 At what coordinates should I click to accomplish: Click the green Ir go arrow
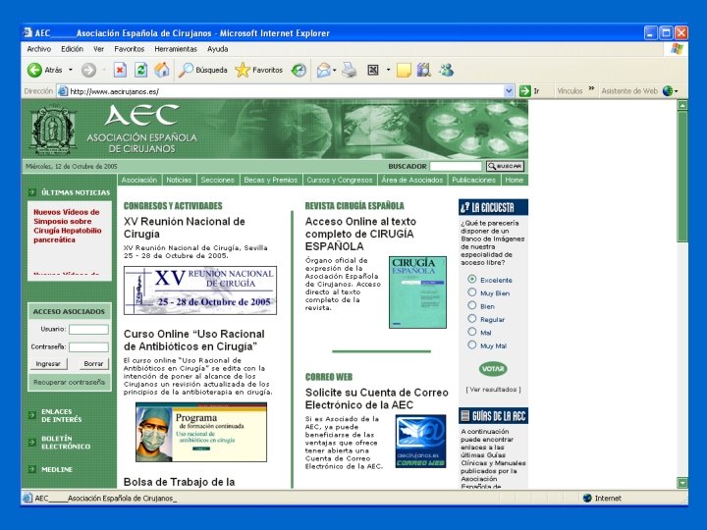coord(524,91)
